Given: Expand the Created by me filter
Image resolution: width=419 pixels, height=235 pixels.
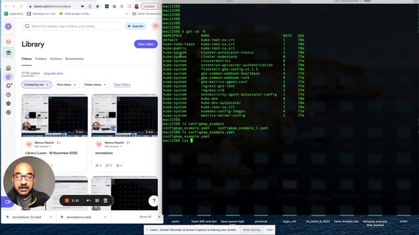Looking at the screenshot, I should point(37,85).
